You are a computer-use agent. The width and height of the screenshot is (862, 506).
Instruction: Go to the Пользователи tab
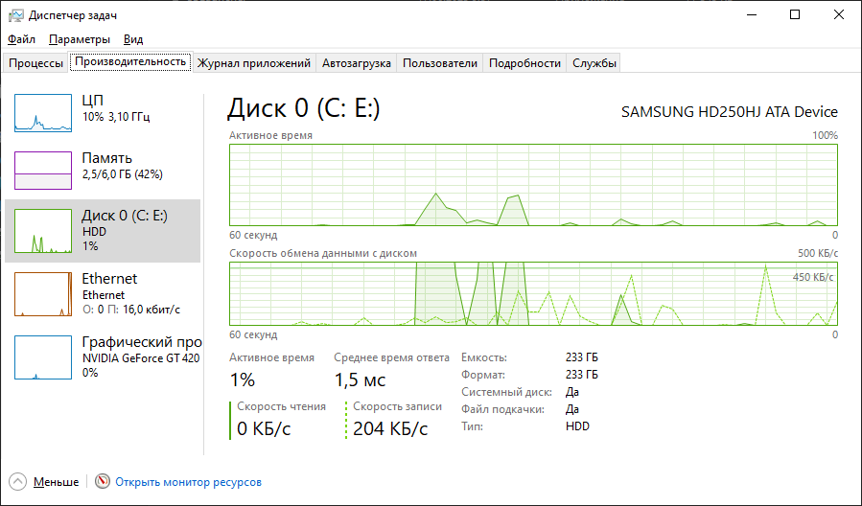439,63
